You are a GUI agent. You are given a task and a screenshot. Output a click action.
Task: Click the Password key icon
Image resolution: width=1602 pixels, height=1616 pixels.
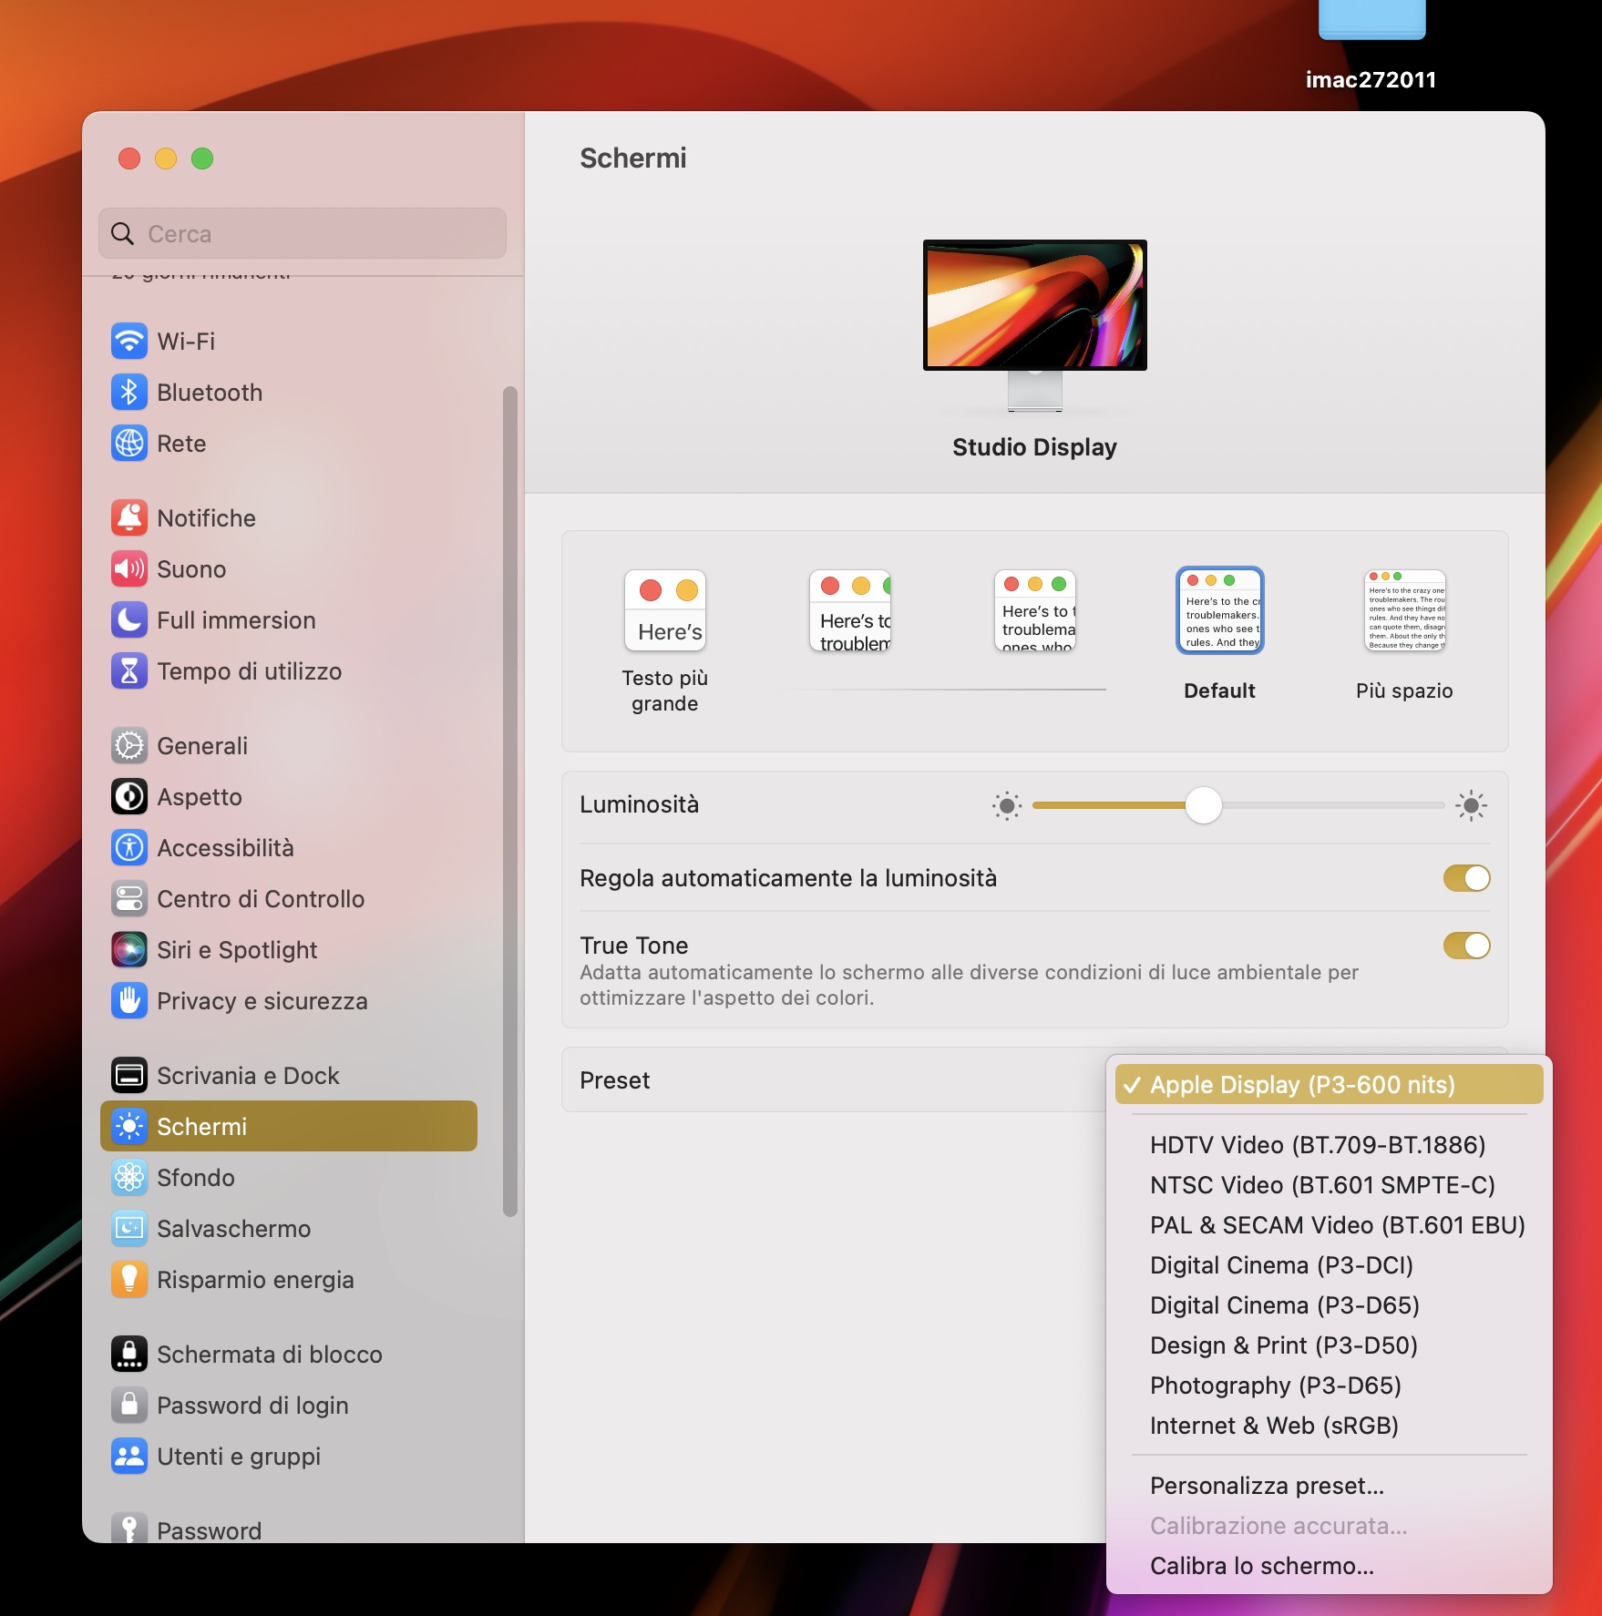[129, 1529]
